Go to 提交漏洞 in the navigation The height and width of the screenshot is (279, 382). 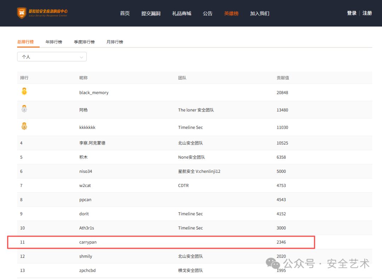[151, 13]
